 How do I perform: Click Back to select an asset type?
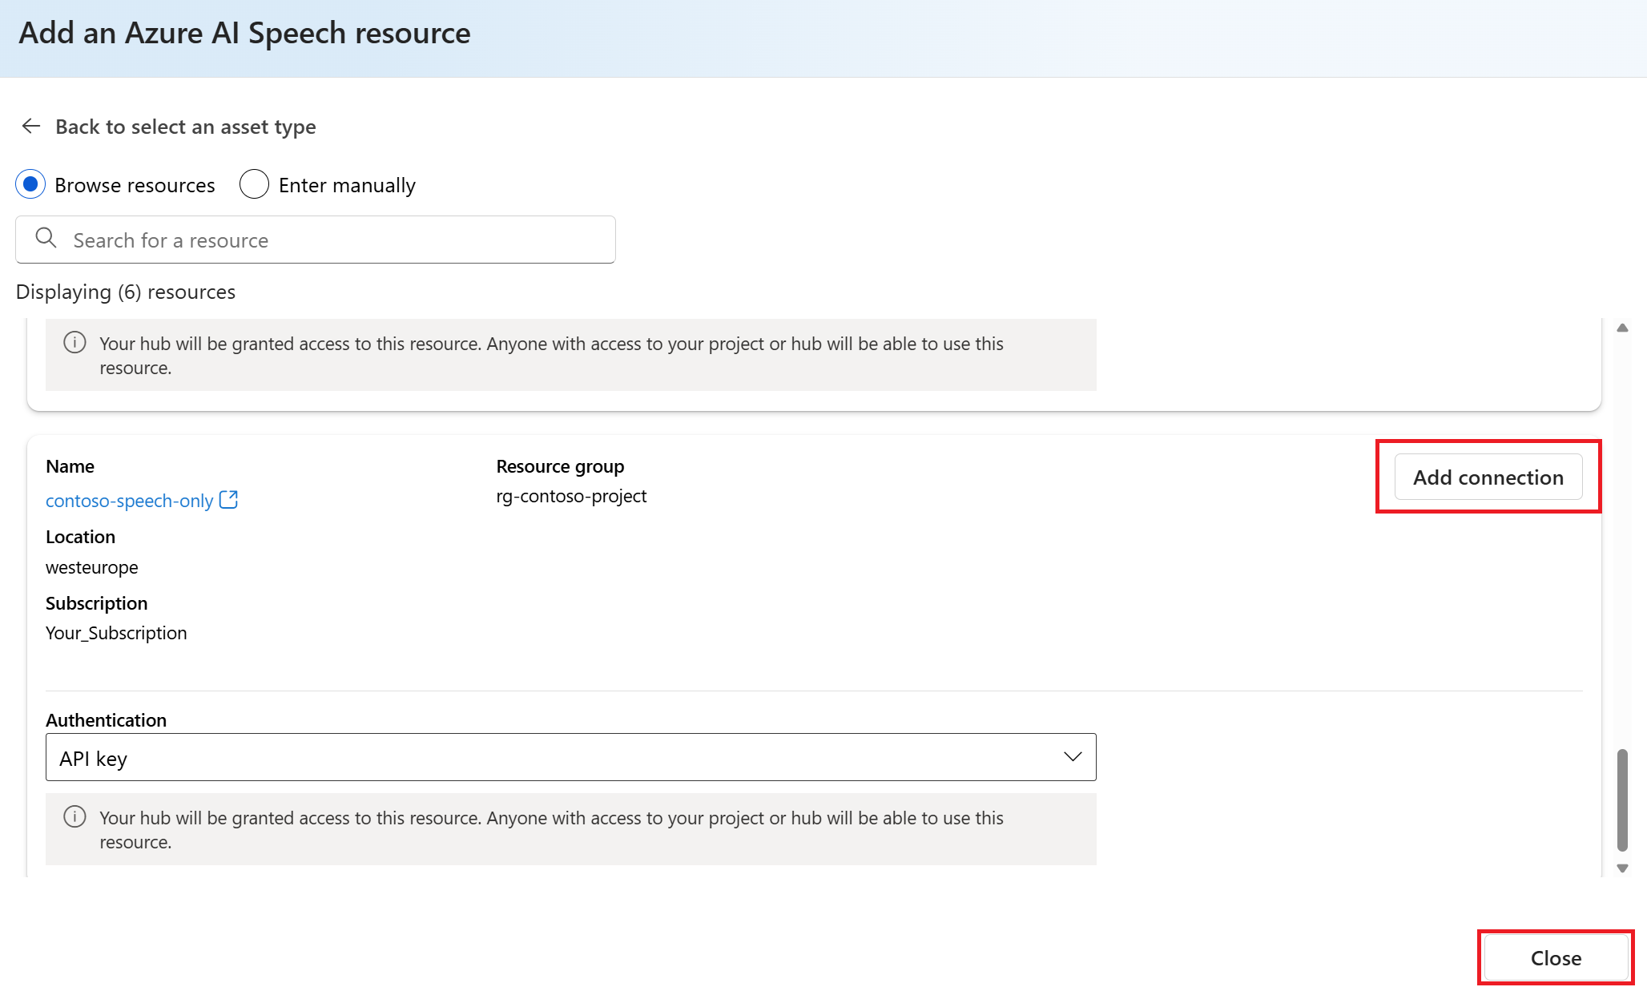[x=185, y=127]
